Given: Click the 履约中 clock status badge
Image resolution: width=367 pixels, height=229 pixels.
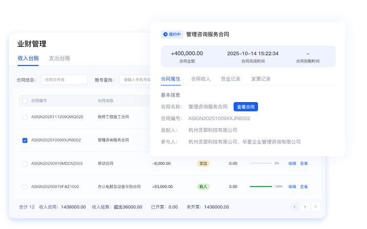Looking at the screenshot, I should 172,34.
